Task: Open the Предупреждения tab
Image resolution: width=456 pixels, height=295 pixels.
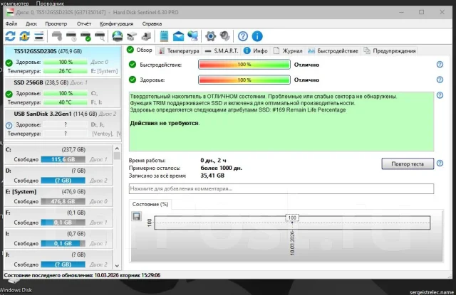Action: click(390, 50)
